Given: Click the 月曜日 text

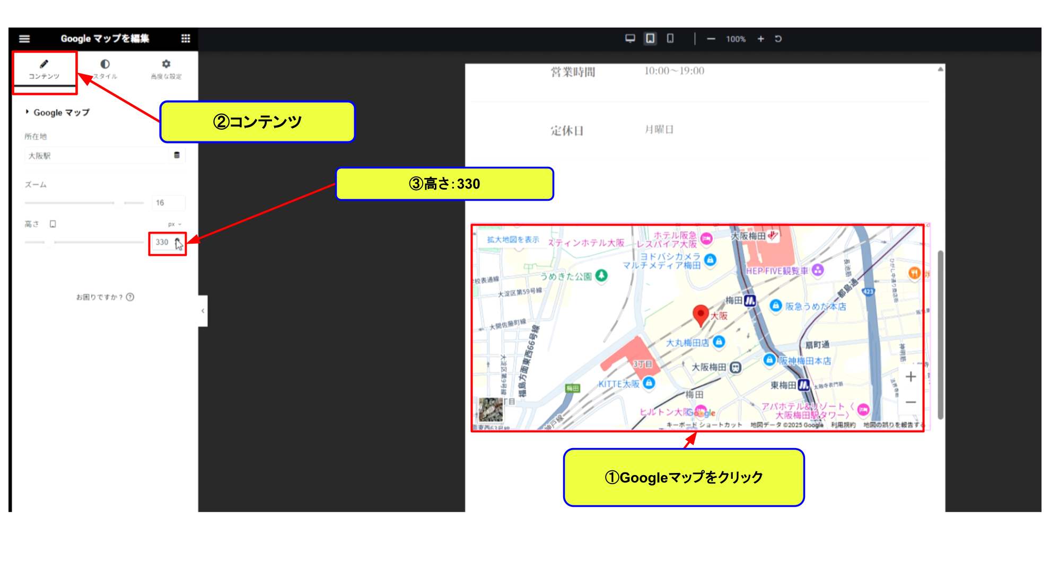Looking at the screenshot, I should (659, 130).
